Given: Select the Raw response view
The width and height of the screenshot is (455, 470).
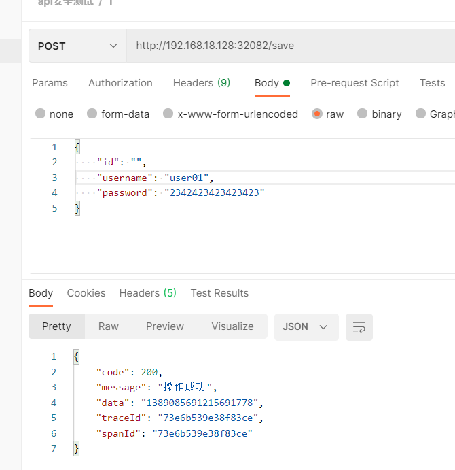Looking at the screenshot, I should 109,326.
